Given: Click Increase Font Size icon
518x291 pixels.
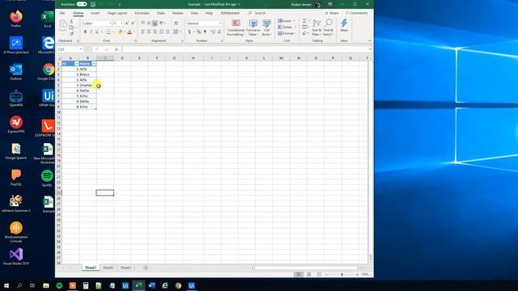Looking at the screenshot, I should click(x=127, y=23).
